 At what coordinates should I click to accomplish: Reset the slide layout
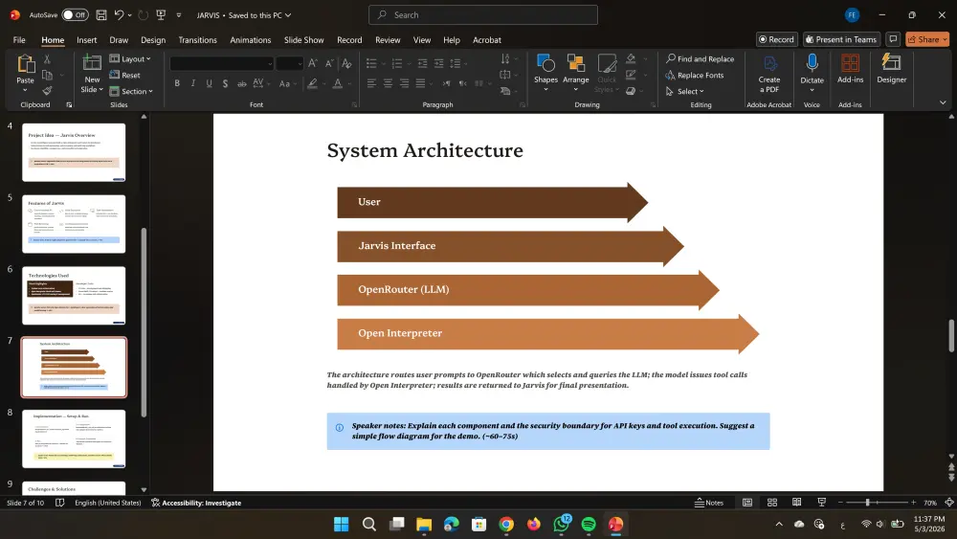pos(125,75)
